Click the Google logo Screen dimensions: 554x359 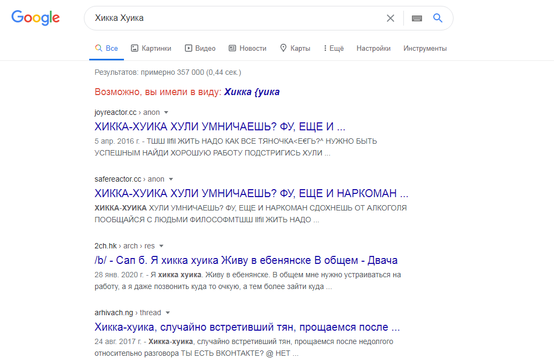pos(35,18)
